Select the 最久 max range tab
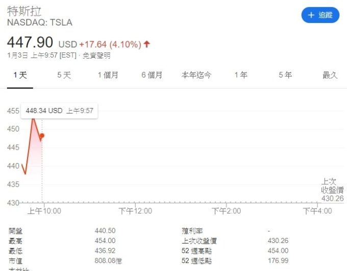The image size is (347, 271). tap(330, 75)
